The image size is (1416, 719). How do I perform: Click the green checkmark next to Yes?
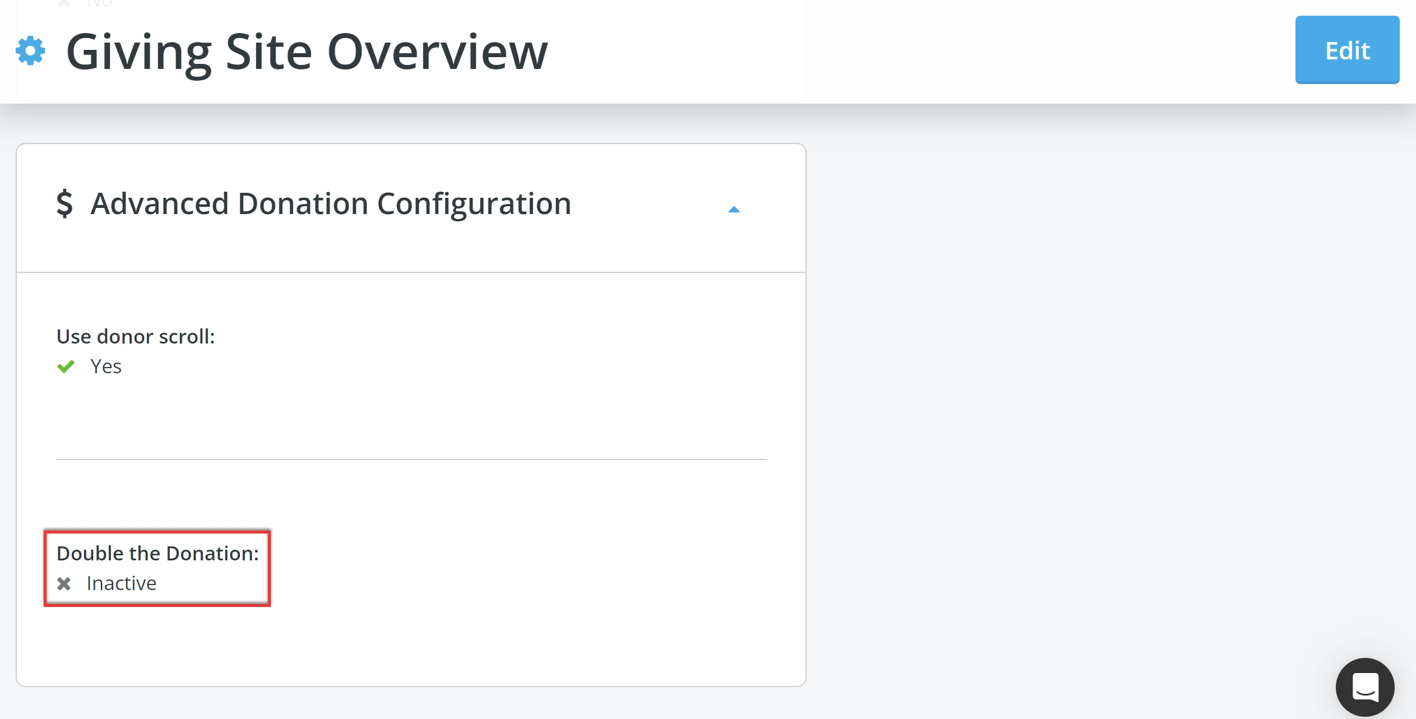66,367
